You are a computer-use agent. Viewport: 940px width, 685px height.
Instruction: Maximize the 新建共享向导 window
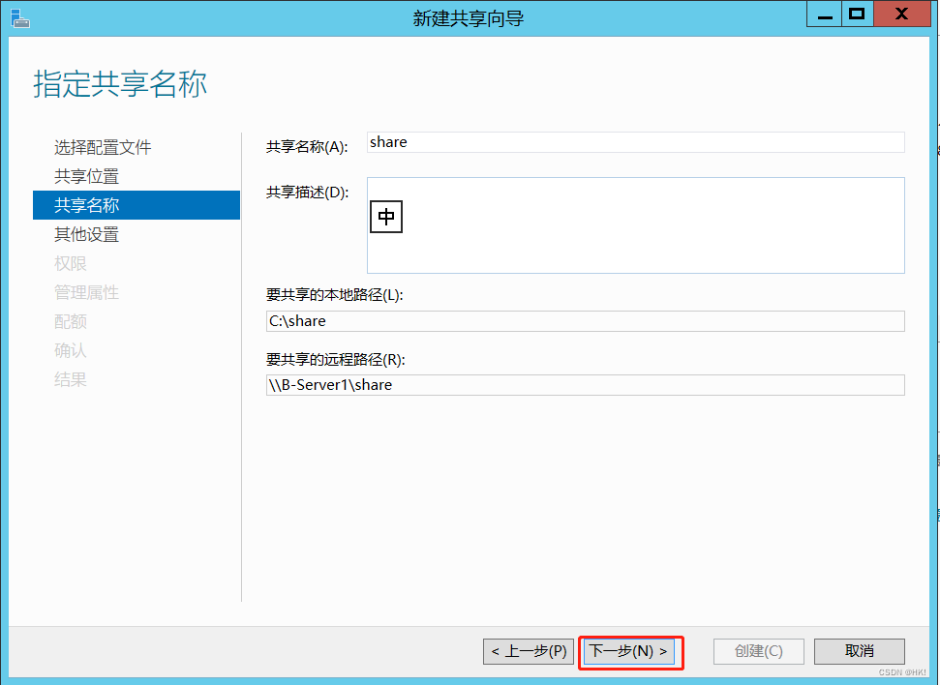(x=858, y=15)
